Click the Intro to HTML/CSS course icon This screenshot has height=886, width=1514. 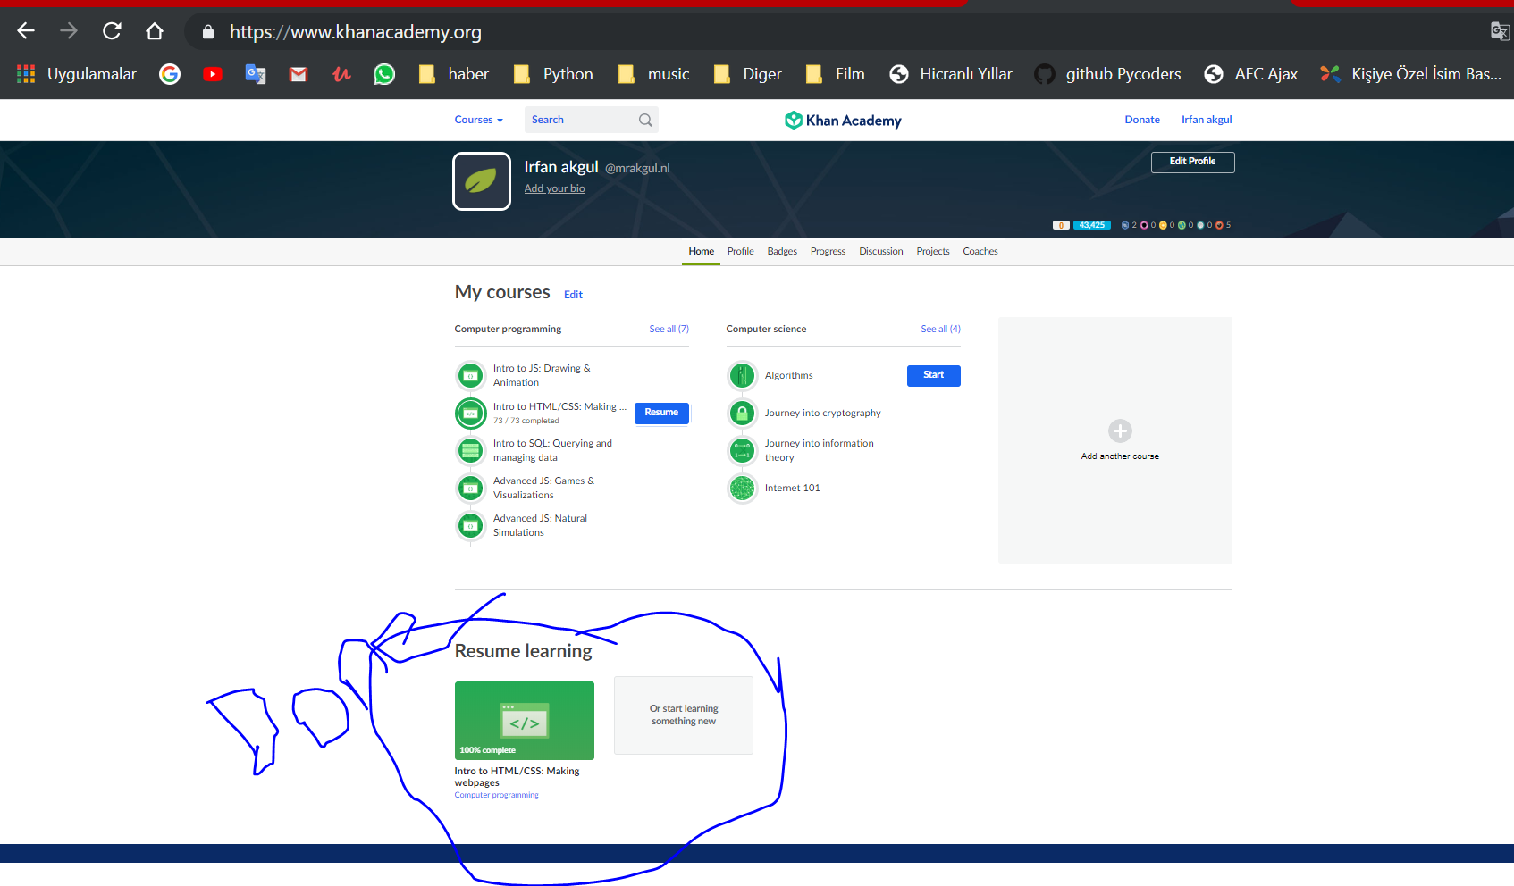click(x=471, y=414)
